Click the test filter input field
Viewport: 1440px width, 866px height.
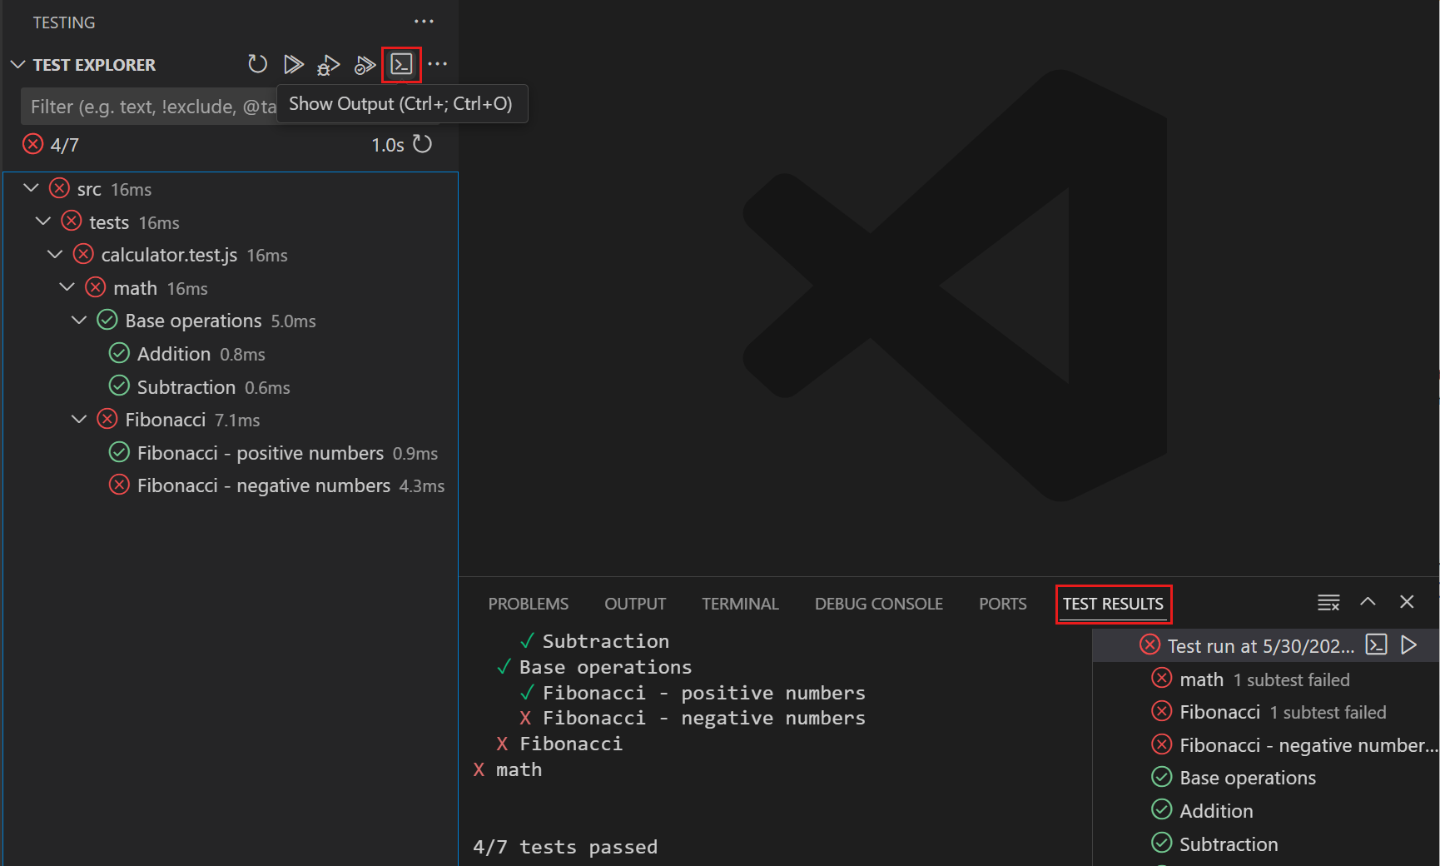click(x=150, y=107)
